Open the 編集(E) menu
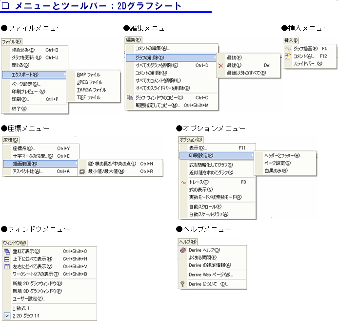 pyautogui.click(x=134, y=40)
